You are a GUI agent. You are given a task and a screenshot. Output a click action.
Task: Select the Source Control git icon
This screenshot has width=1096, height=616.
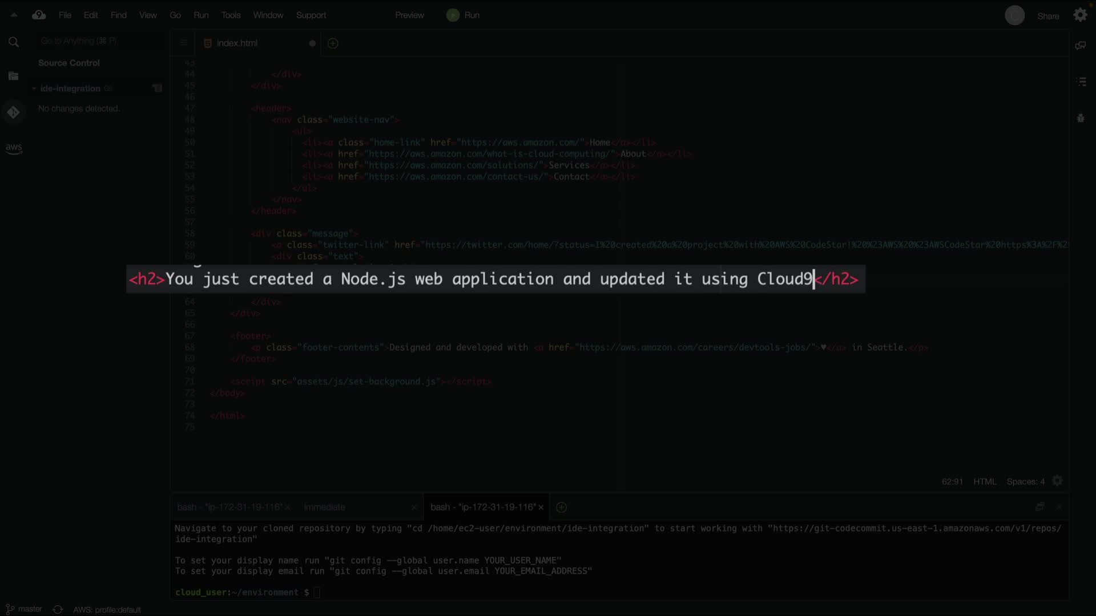(x=14, y=112)
